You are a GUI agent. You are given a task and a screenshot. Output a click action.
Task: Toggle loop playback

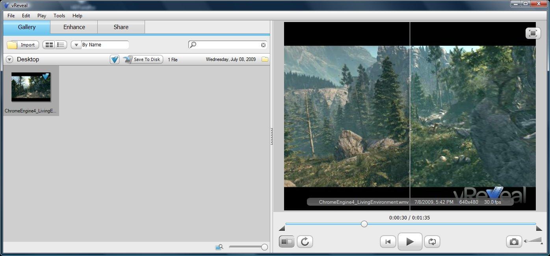[x=432, y=242]
